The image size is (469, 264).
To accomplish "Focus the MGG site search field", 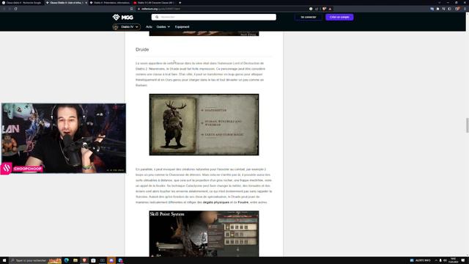I will pos(213,17).
